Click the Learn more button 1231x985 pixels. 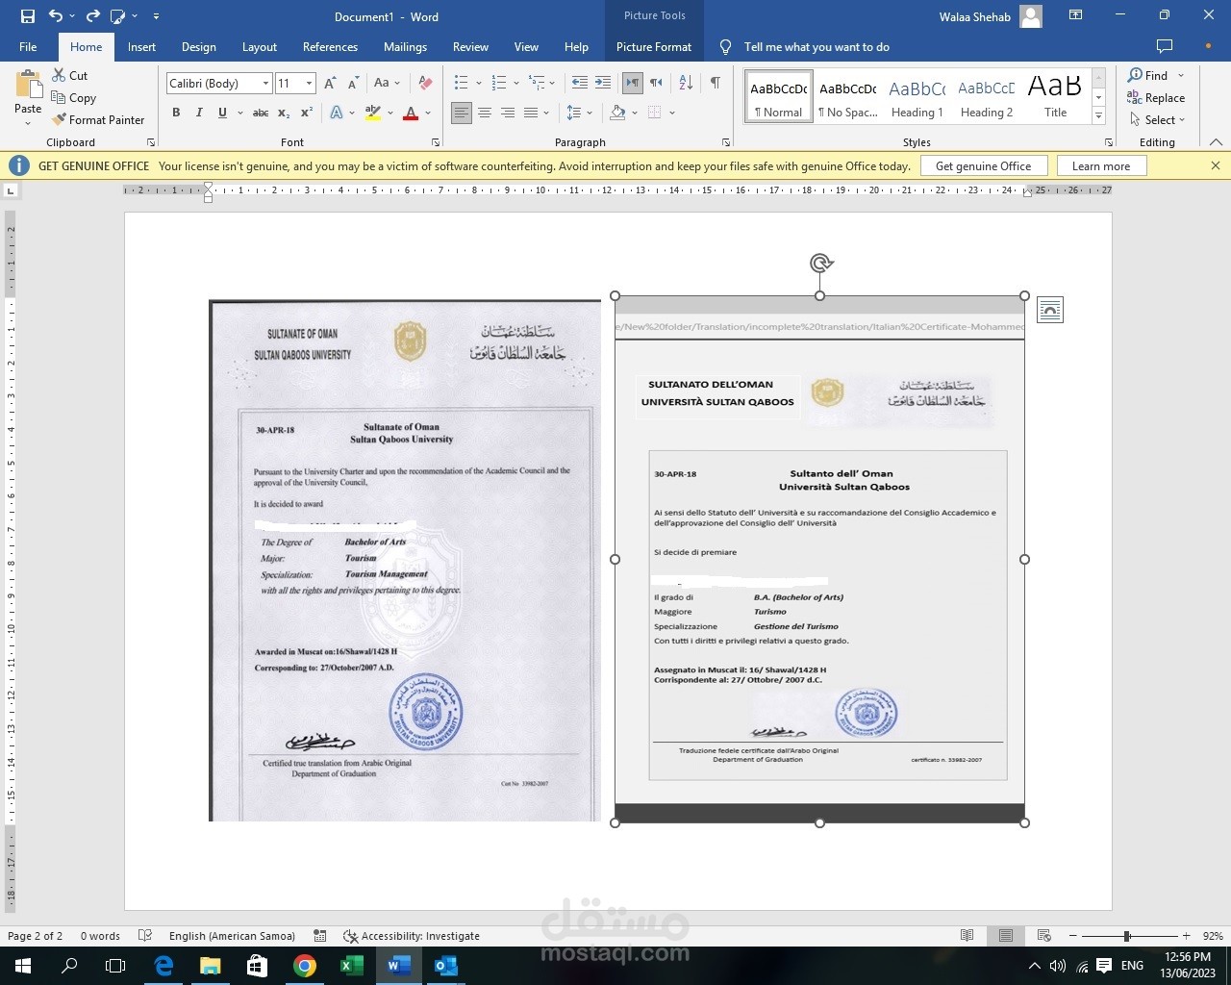(1101, 165)
